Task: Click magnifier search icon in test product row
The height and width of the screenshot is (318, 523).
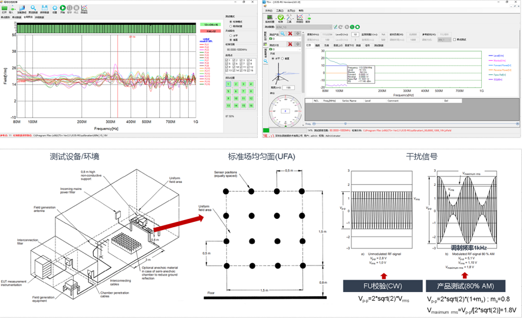Action: 282,34
